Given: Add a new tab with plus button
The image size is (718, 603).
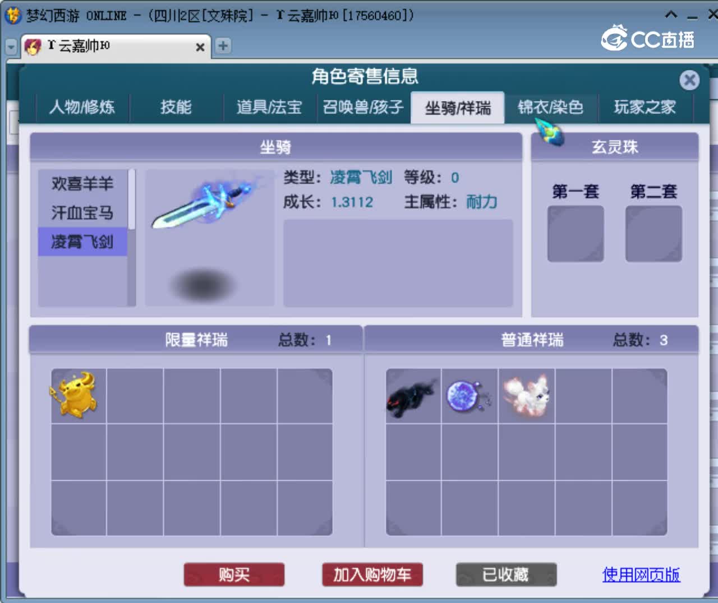Looking at the screenshot, I should pyautogui.click(x=223, y=46).
